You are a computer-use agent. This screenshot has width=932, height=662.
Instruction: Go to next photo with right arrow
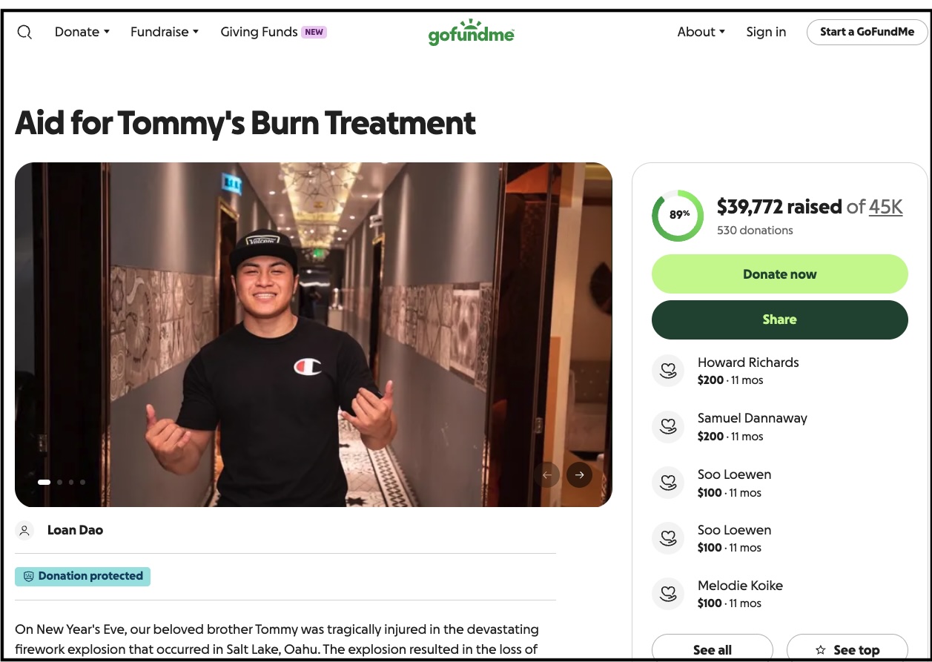click(x=579, y=475)
